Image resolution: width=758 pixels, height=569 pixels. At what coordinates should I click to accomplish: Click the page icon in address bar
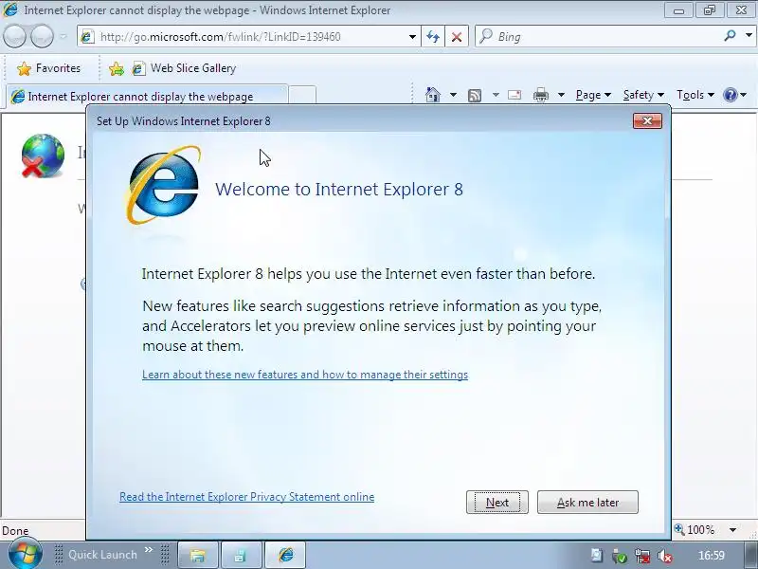[x=87, y=37]
